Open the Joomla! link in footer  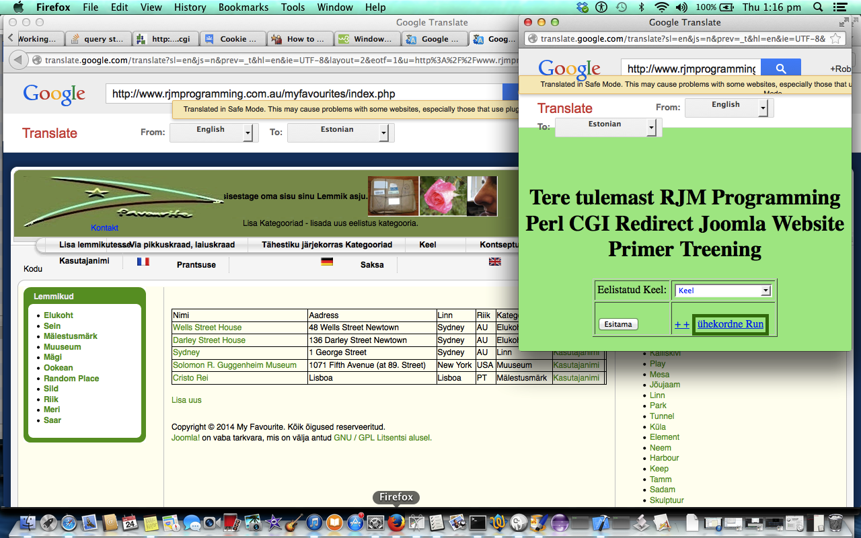pos(186,438)
